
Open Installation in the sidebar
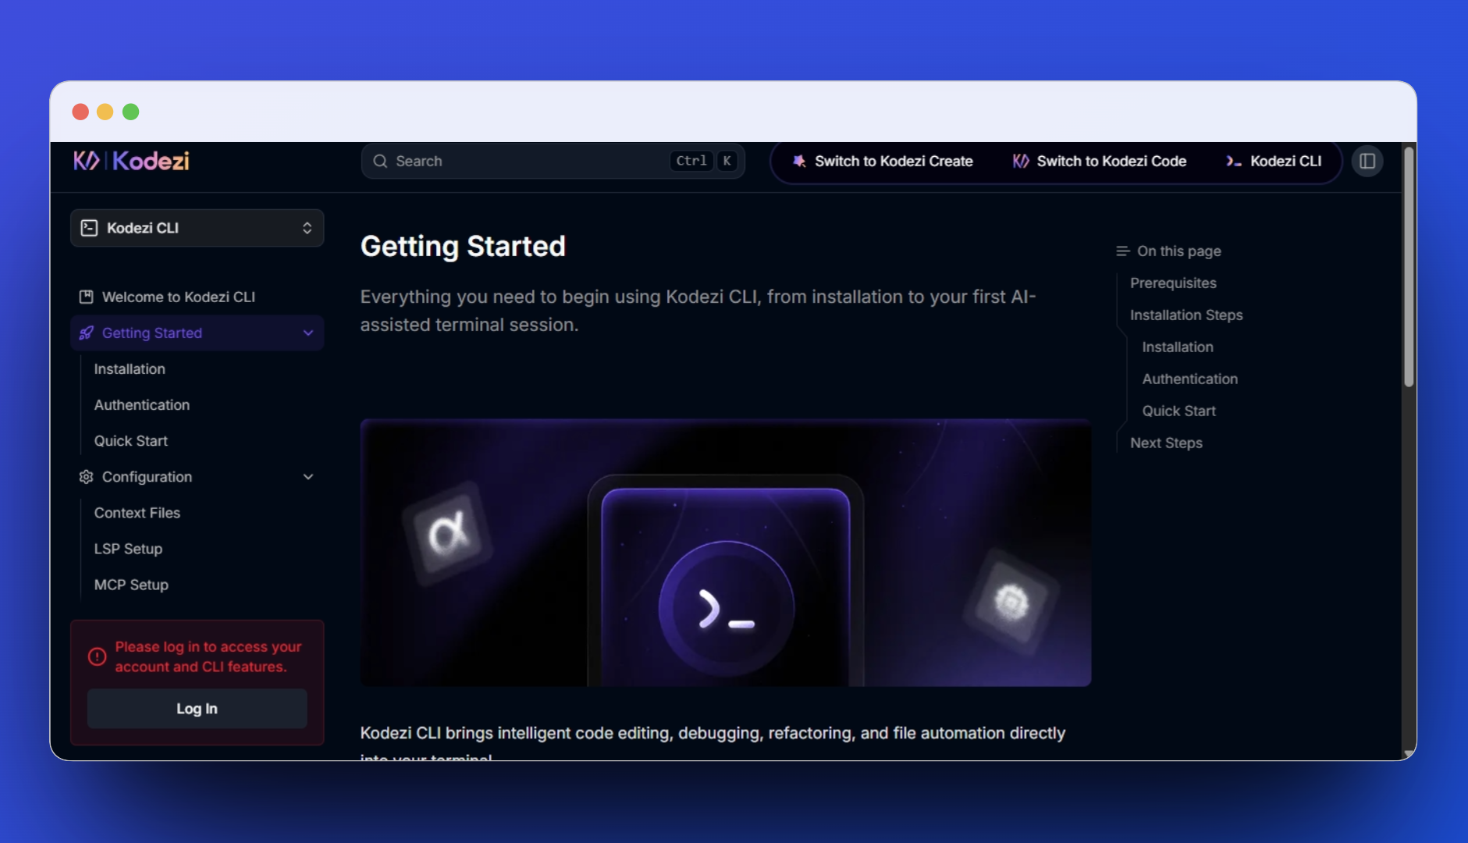130,369
